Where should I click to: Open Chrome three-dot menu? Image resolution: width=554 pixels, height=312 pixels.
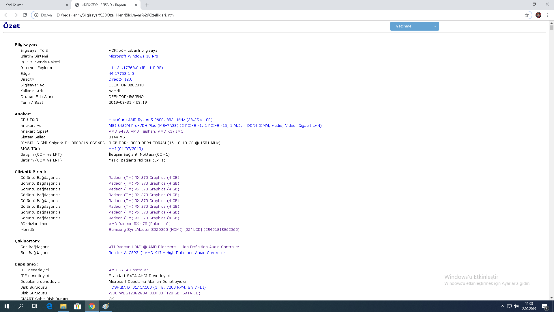(x=548, y=15)
